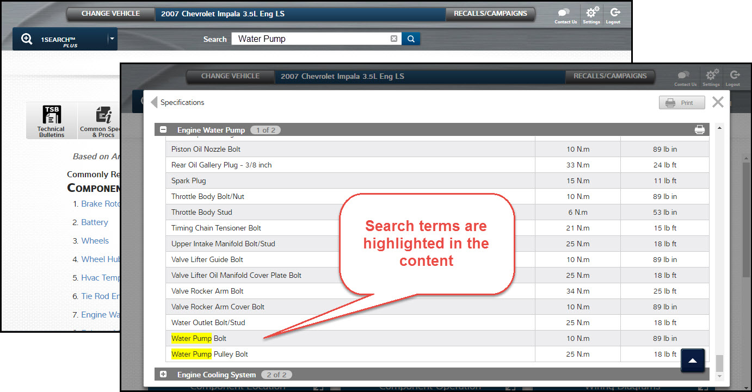Select the Throttle Body Stud row
Viewport: 752px width, 392px height.
437,212
